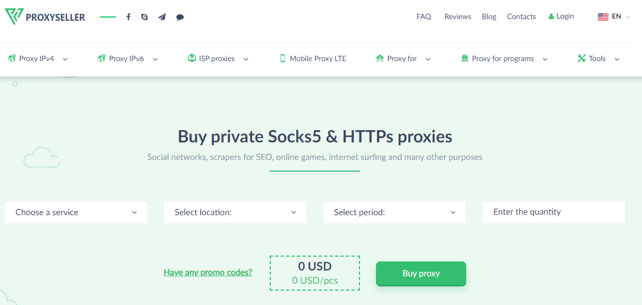Open the Telegram paper plane icon

coord(162,17)
